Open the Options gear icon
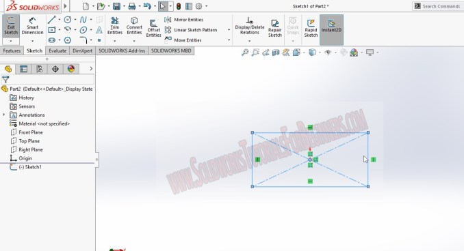The height and width of the screenshot is (251, 464). [199, 6]
